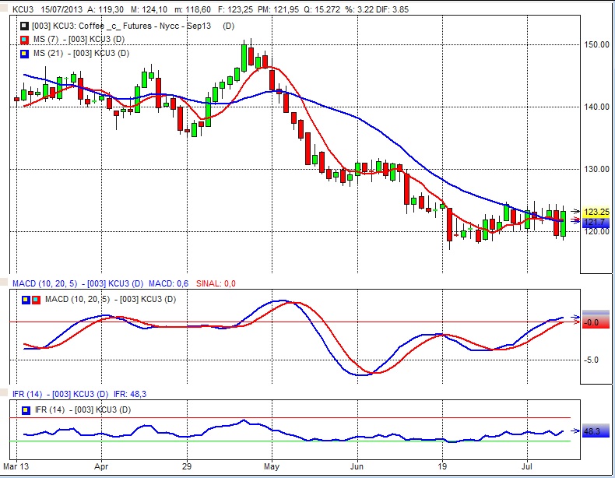Click the arrow marker beside the 48.3 IFR value

coord(576,430)
